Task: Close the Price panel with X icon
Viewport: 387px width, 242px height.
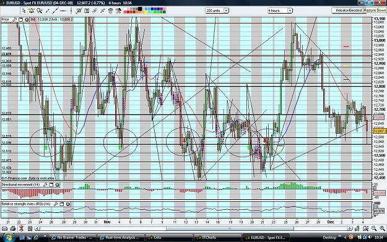Action: pyautogui.click(x=27, y=19)
